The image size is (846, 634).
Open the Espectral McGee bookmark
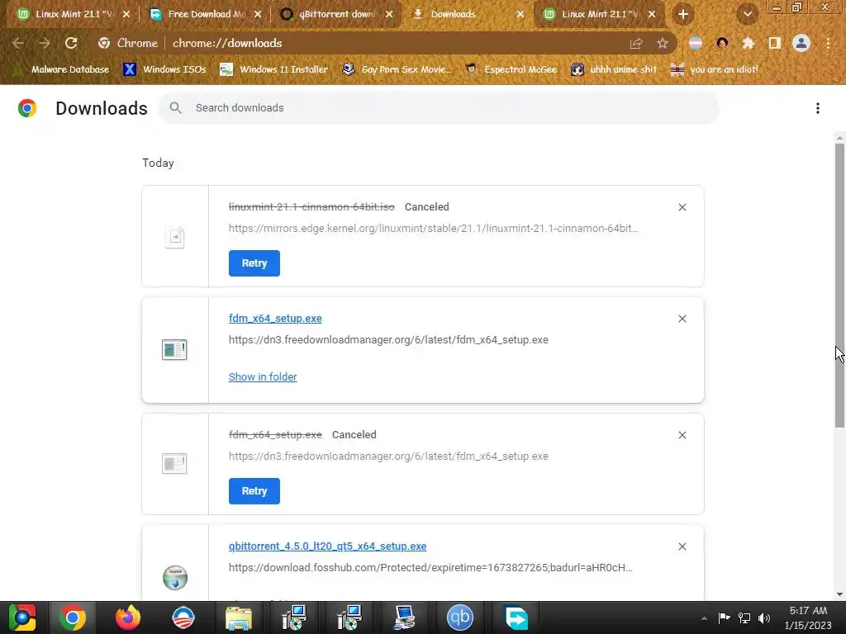click(x=511, y=69)
